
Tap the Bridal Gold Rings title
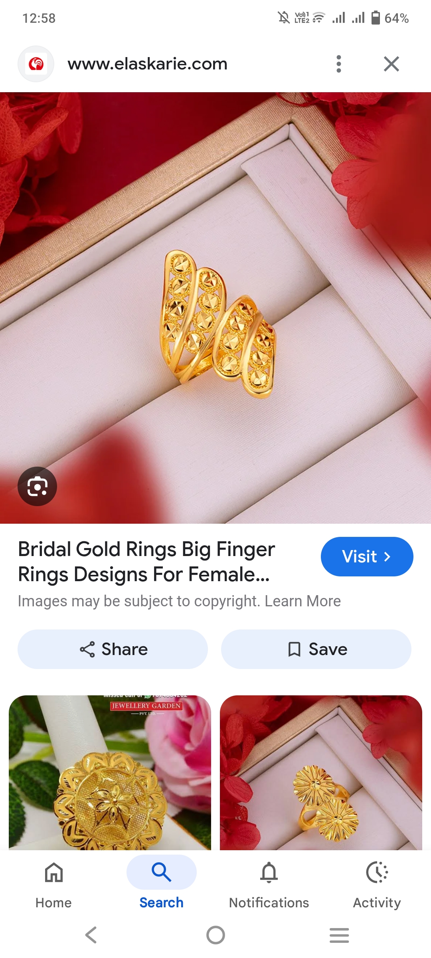click(146, 562)
